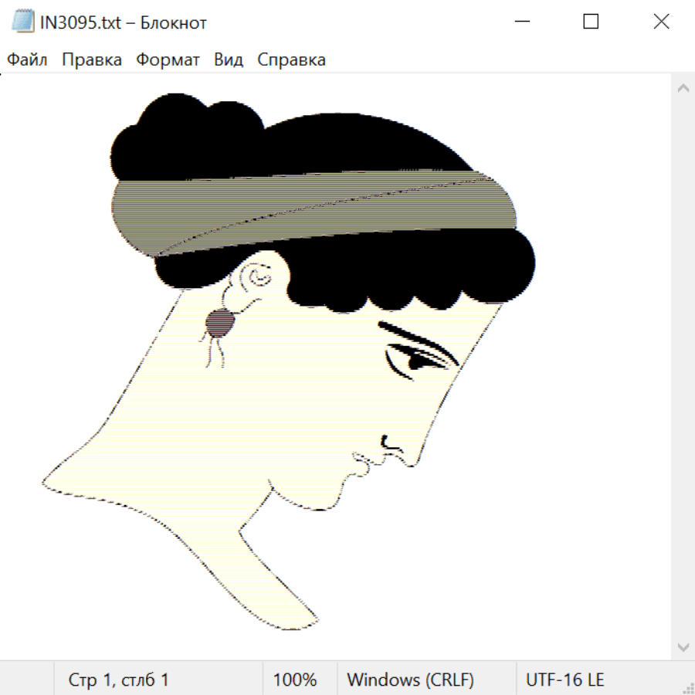Maximize the Блокнот window
Screen dimensions: 695x695
(x=591, y=22)
